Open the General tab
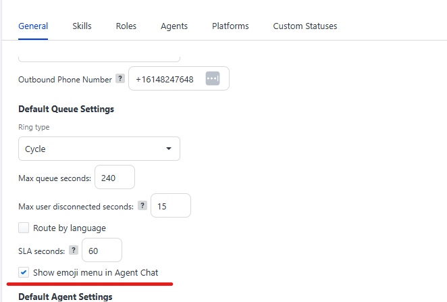Image resolution: width=447 pixels, height=302 pixels. click(x=33, y=26)
